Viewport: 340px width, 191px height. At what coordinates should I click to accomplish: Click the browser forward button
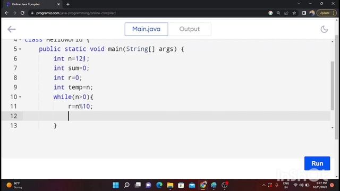click(14, 13)
